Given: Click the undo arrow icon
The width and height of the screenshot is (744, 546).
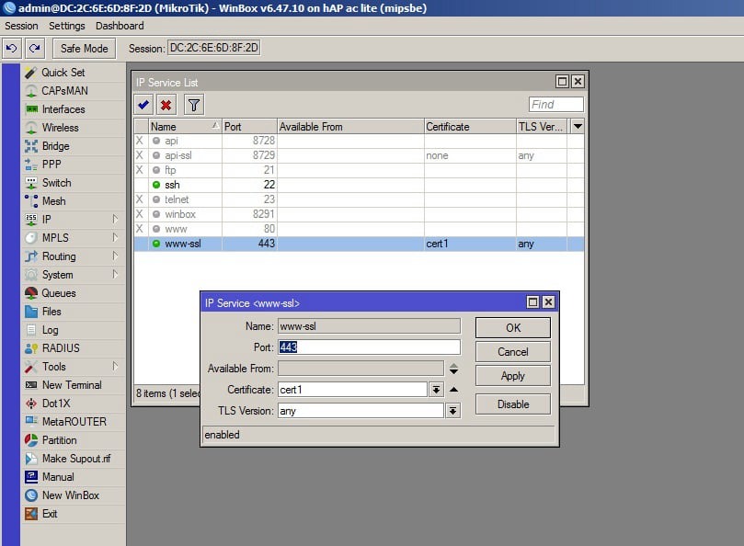Looking at the screenshot, I should [12, 48].
